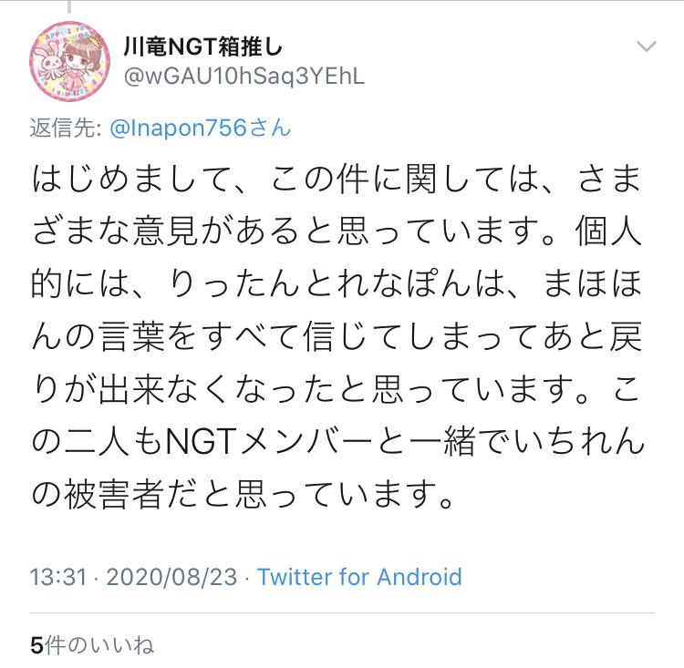Click the tweet line mentioning りったんとれなぽん
Image resolution: width=684 pixels, height=668 pixels.
click(x=336, y=284)
